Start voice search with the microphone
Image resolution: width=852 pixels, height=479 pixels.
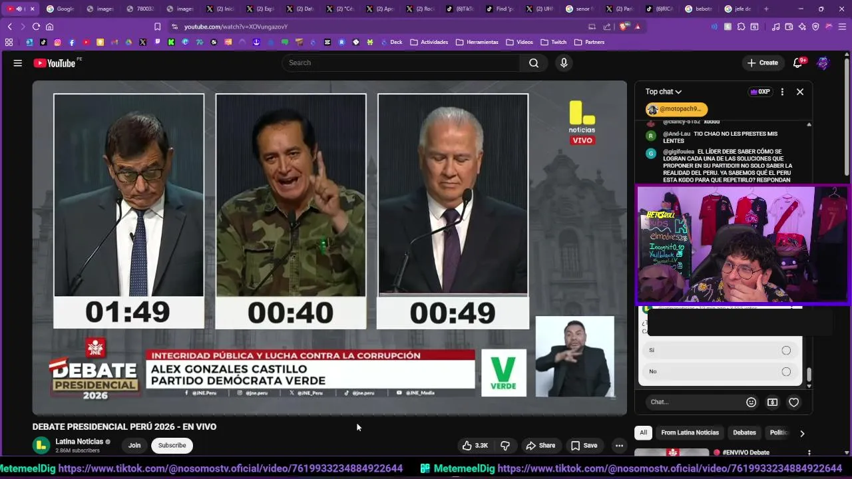coord(564,63)
